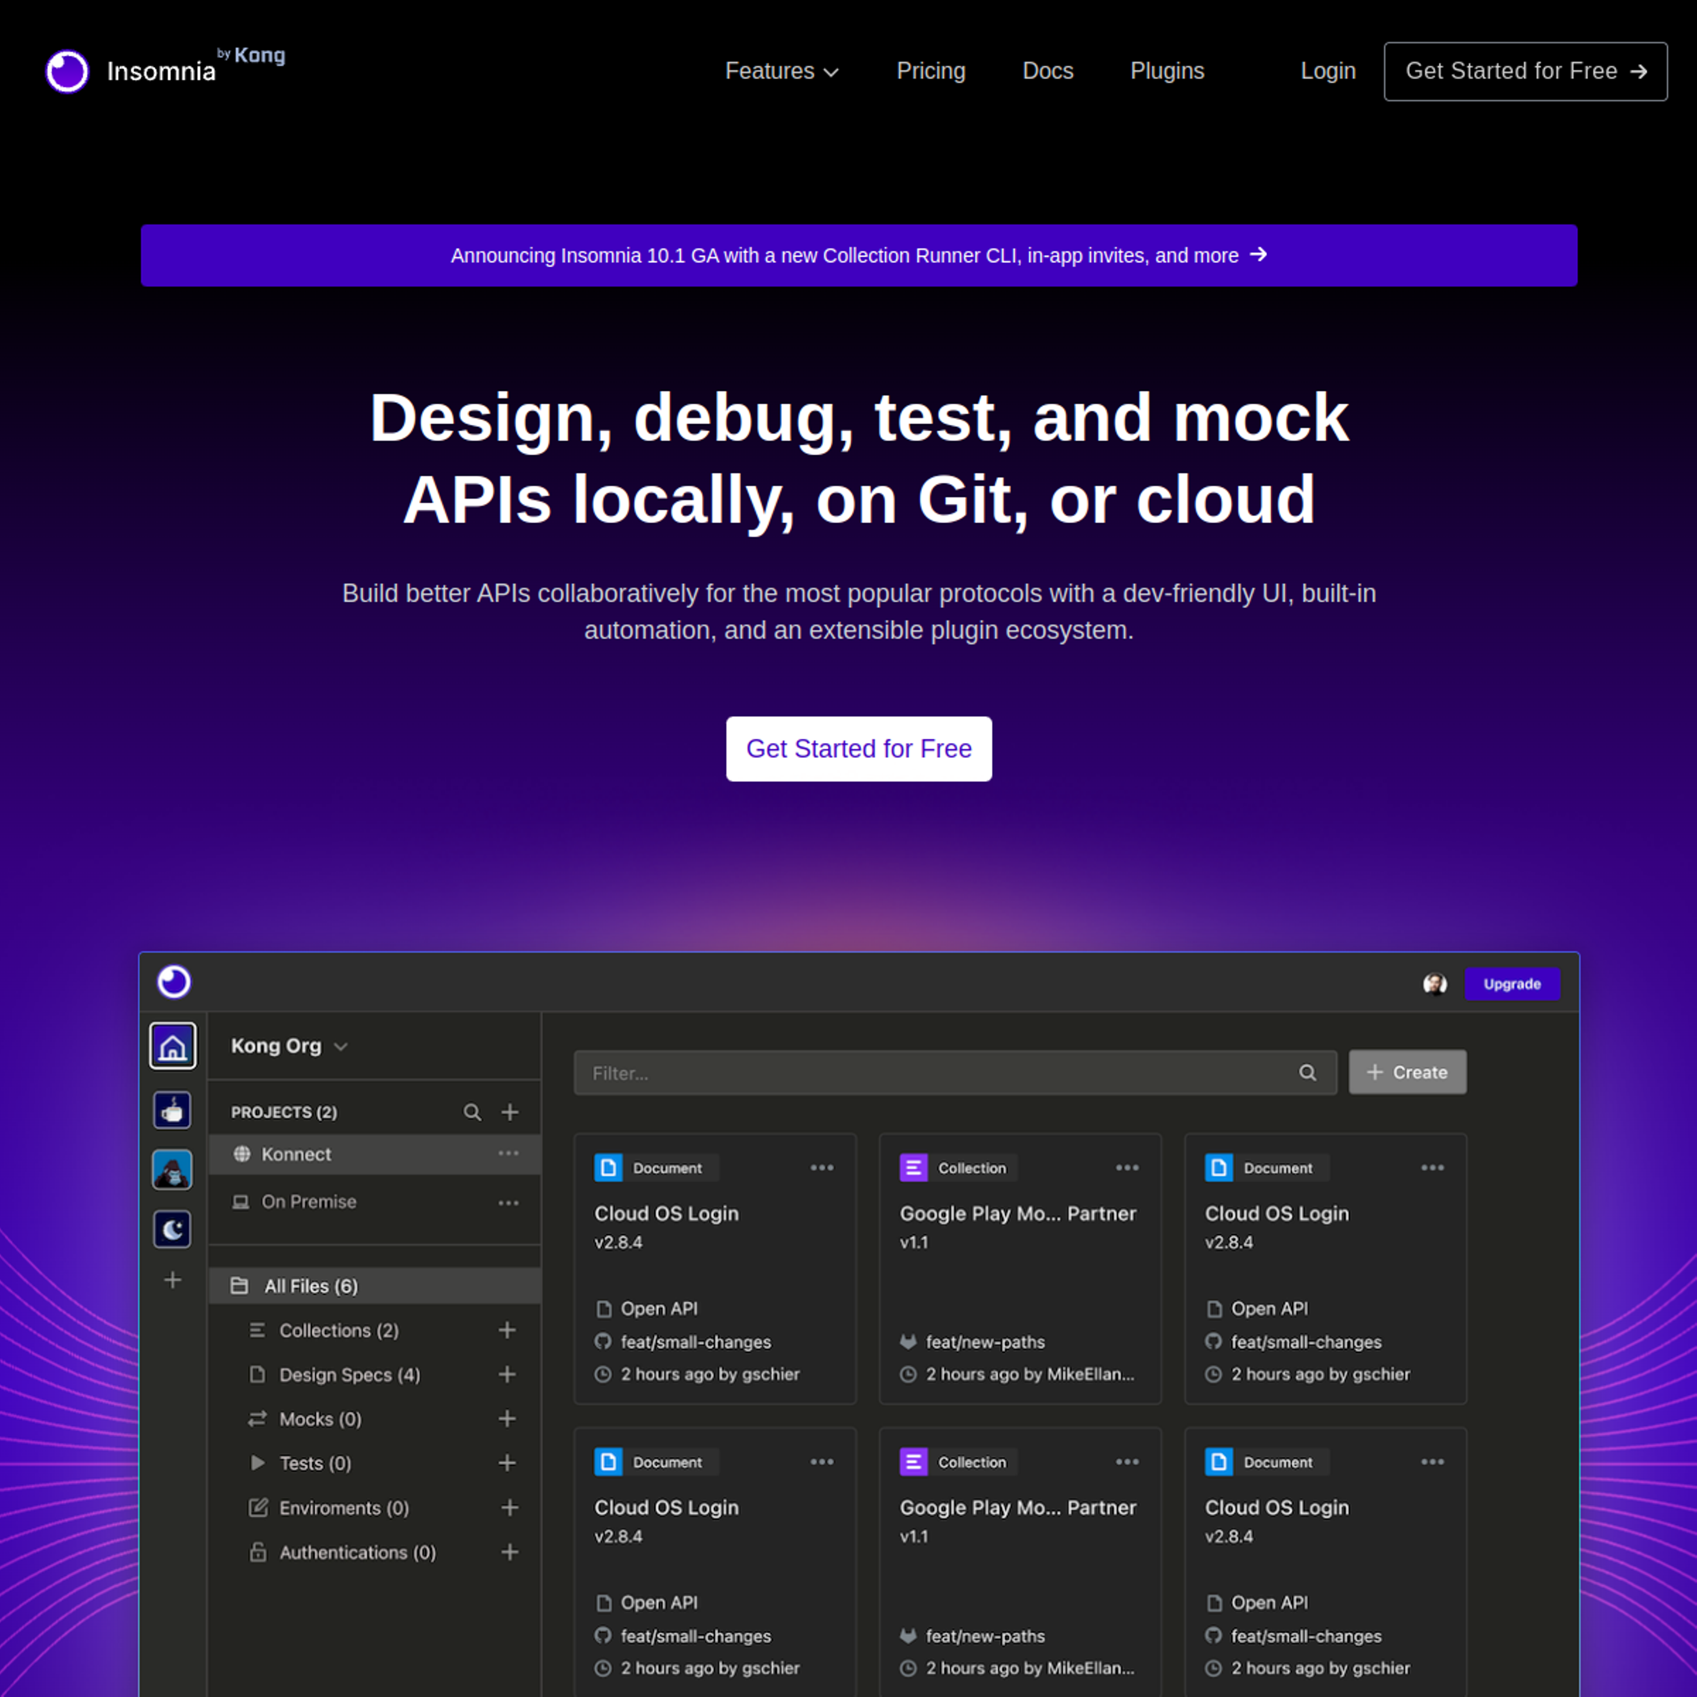1697x1697 pixels.
Task: Open bottom-right Cloud OS Login card menu
Action: (1432, 1461)
